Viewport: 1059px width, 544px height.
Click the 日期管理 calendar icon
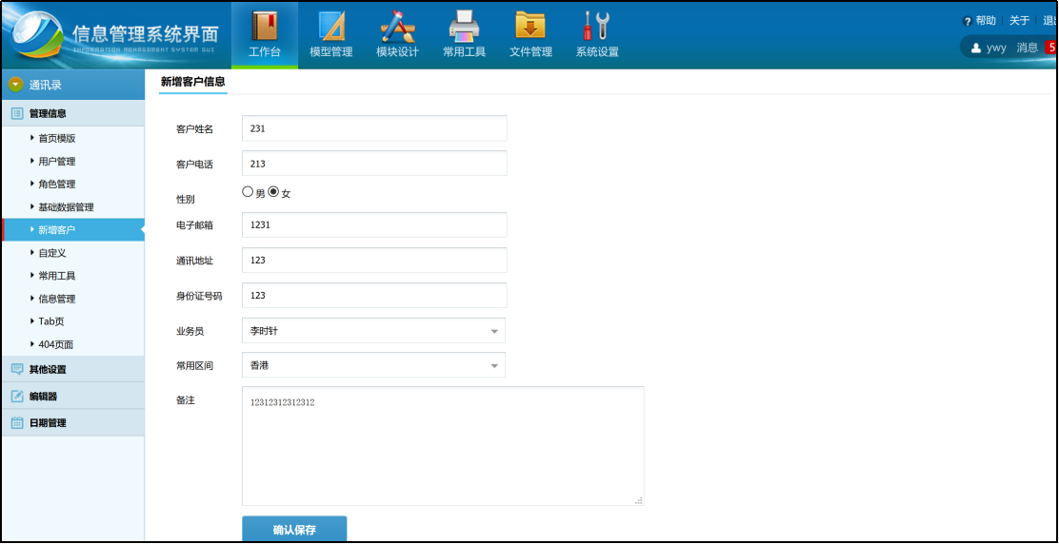pos(17,423)
